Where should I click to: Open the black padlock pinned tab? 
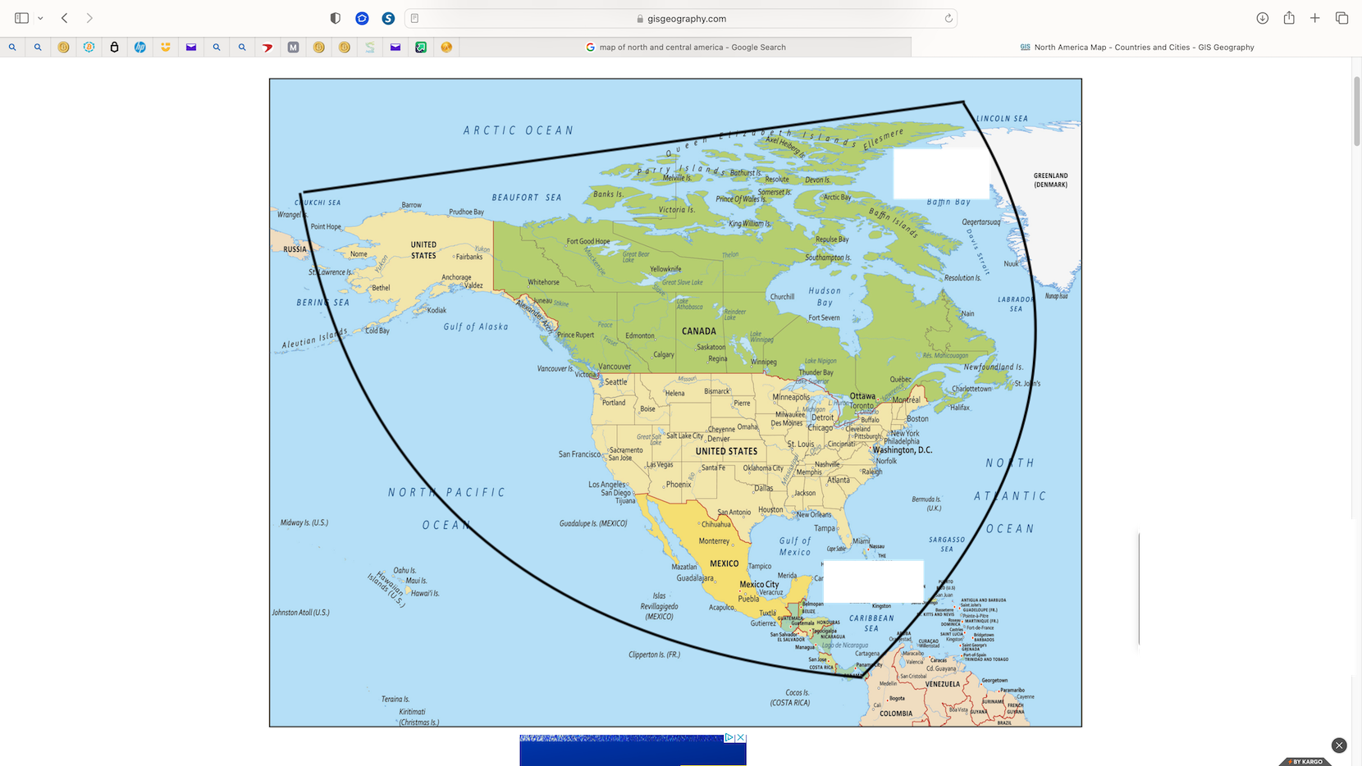114,48
